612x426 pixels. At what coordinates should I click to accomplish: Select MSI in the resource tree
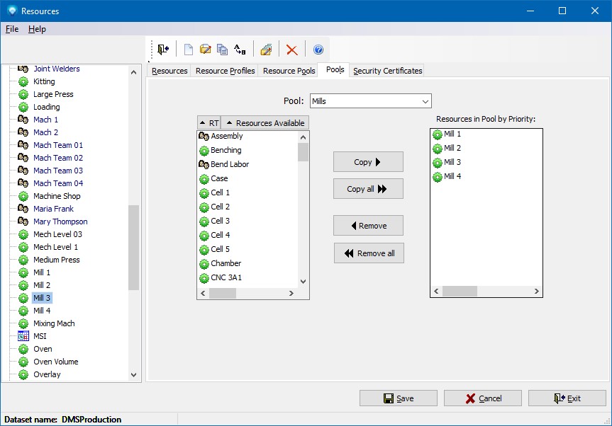(40, 336)
